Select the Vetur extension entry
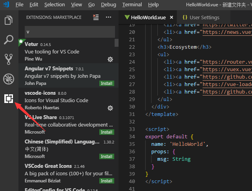This screenshot has width=252, height=191. 68,51
